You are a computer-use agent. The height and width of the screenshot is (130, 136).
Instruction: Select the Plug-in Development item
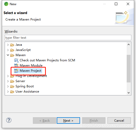point(31,76)
